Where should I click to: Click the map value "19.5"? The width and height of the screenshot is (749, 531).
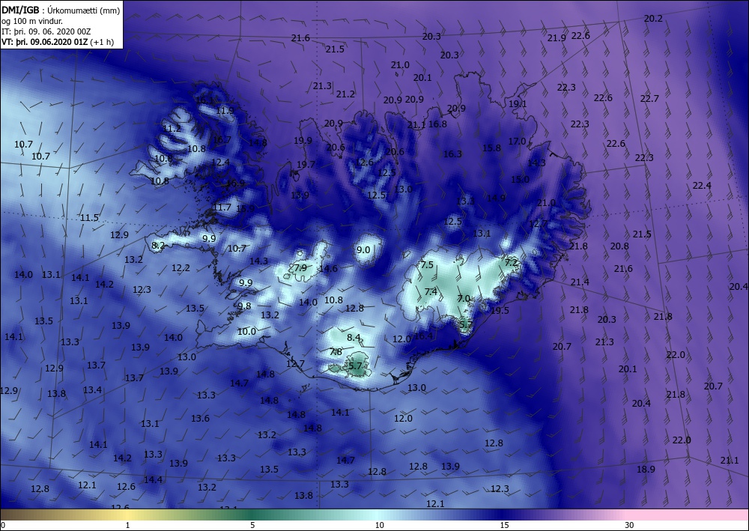point(500,310)
